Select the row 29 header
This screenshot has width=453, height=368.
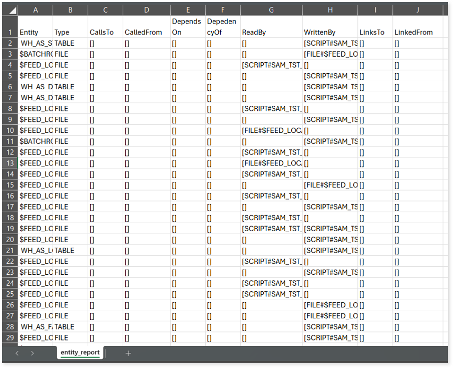click(10, 337)
